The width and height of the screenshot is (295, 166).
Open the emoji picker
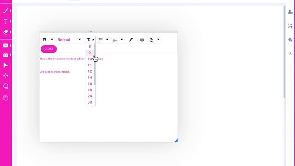tap(142, 40)
